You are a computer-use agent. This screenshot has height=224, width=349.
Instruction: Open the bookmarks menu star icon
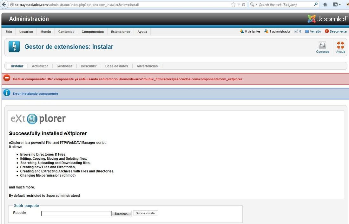(335, 4)
